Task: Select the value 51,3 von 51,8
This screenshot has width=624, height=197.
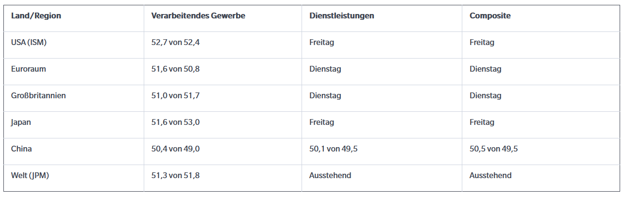Action: click(175, 176)
